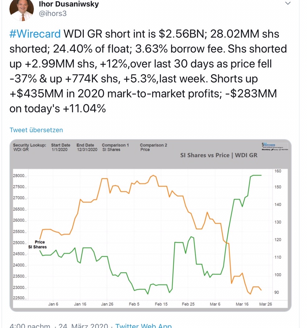Open the Twitter Web App source link

(144, 326)
